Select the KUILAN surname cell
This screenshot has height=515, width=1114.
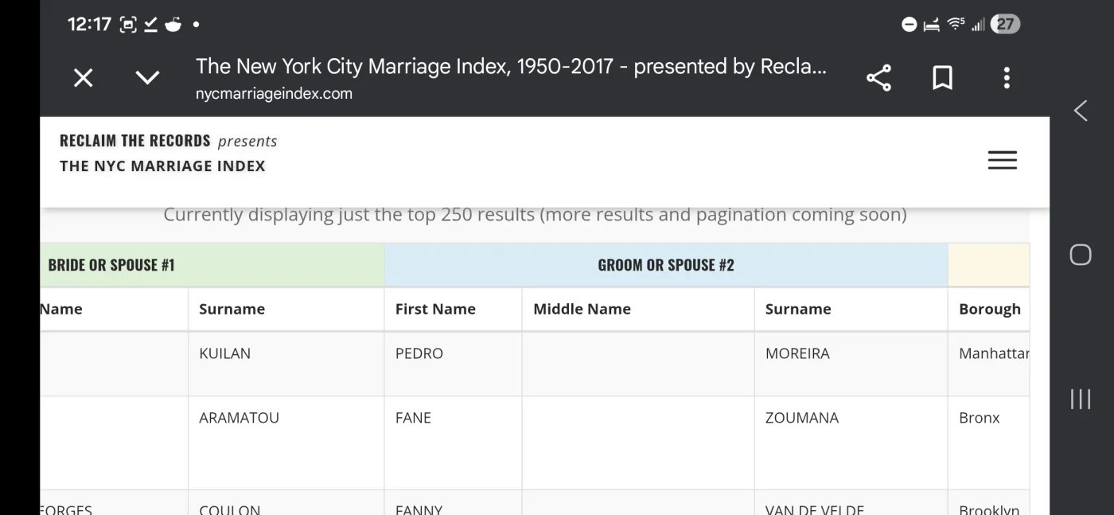[x=224, y=353]
